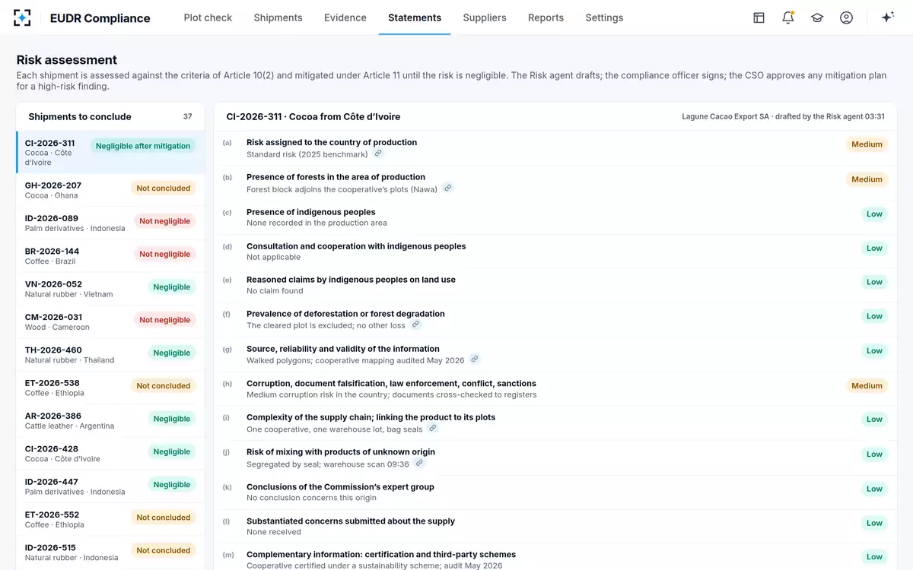The height and width of the screenshot is (570, 913).
Task: Click the Medium badge for corruption criterion
Action: (867, 386)
